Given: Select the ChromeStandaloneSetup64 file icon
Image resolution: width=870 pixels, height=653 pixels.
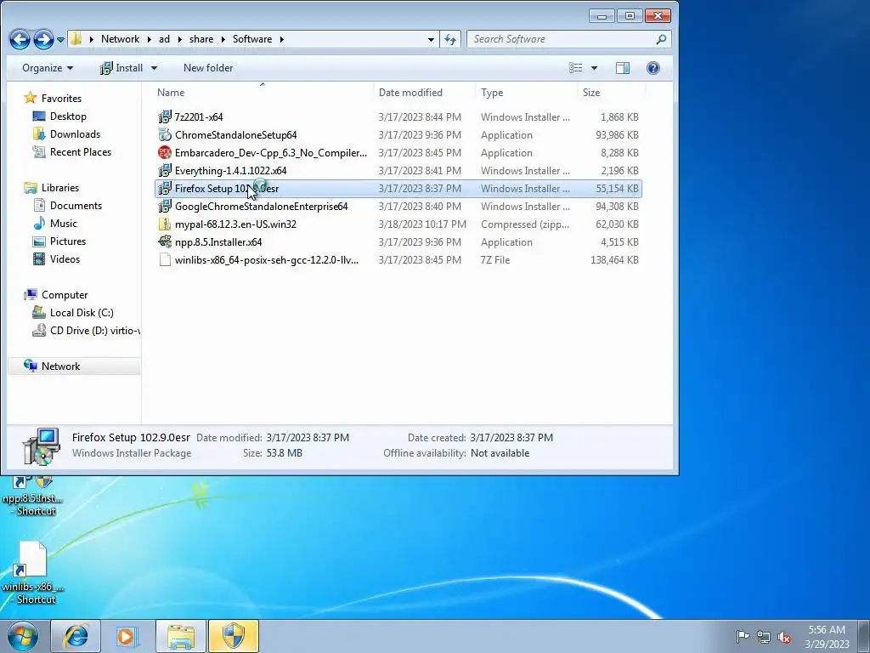Looking at the screenshot, I should coord(165,135).
